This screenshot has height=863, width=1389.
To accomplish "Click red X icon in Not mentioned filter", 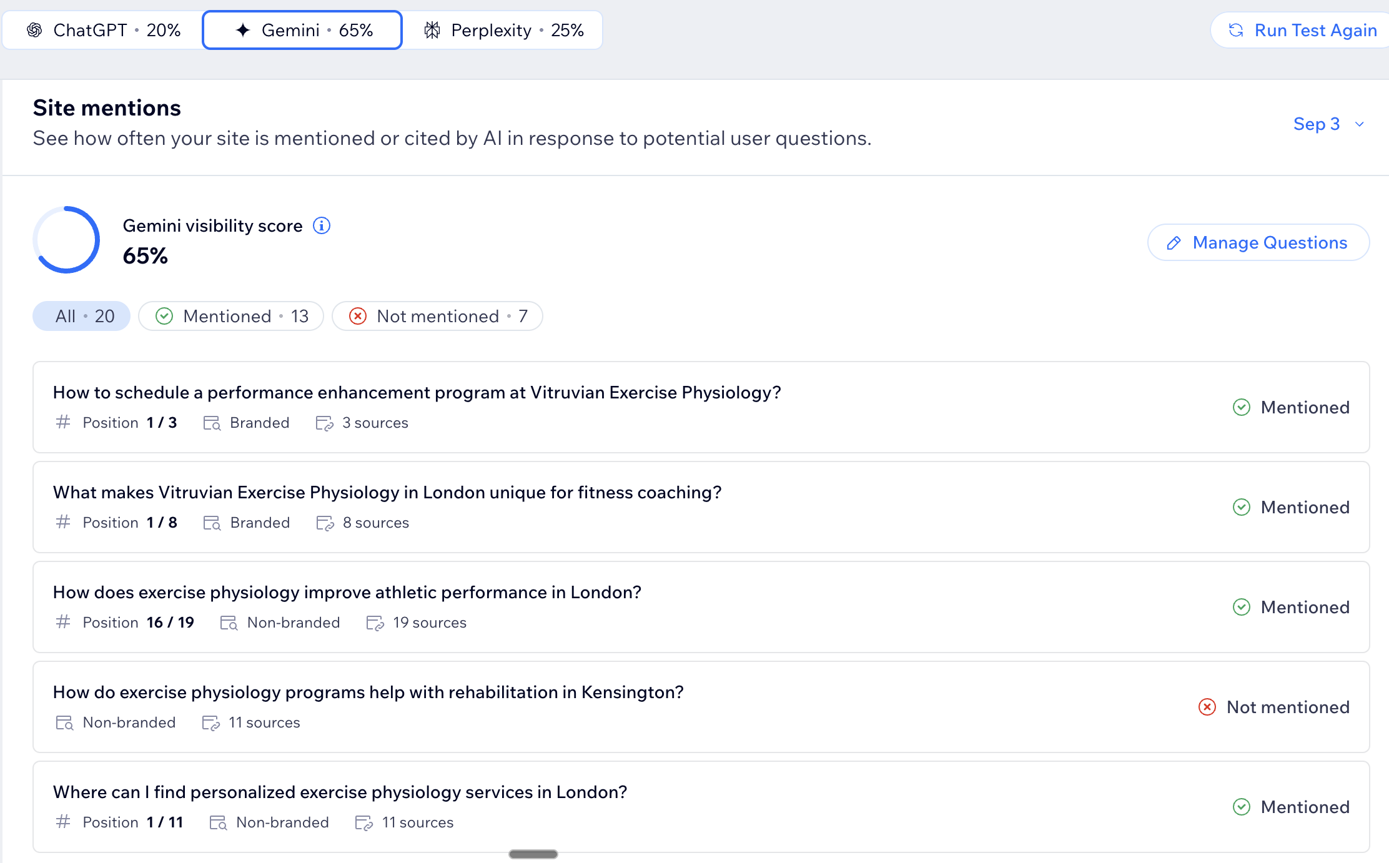I will click(x=358, y=316).
